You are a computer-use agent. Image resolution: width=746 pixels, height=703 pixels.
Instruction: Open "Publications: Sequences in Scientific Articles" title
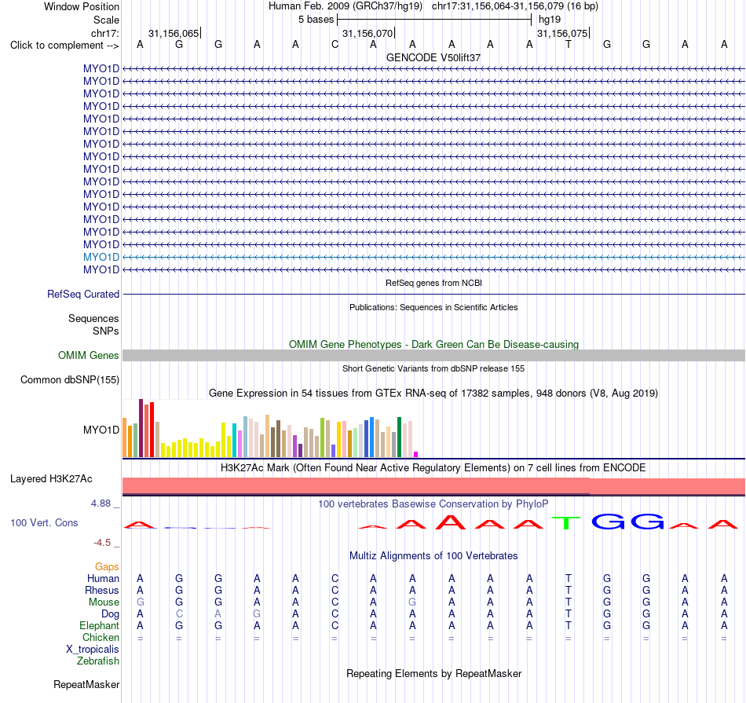pos(433,307)
